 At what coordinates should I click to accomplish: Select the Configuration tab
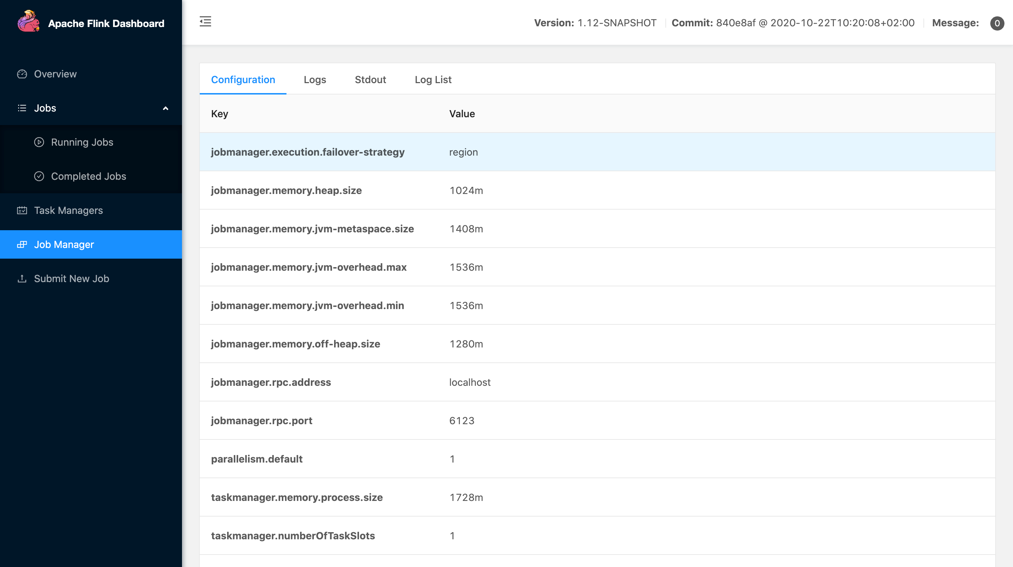(243, 80)
